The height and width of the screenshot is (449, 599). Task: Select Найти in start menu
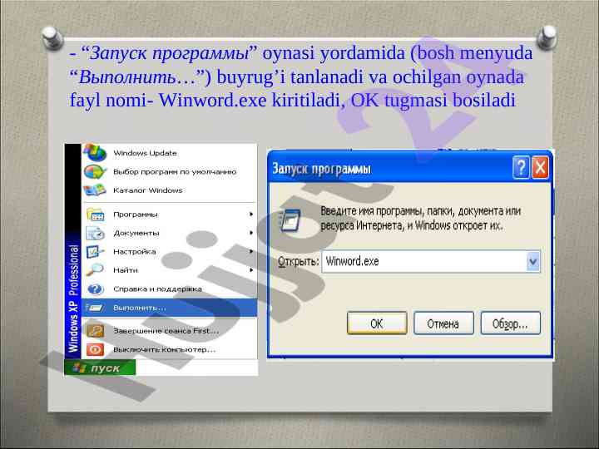tap(170, 270)
